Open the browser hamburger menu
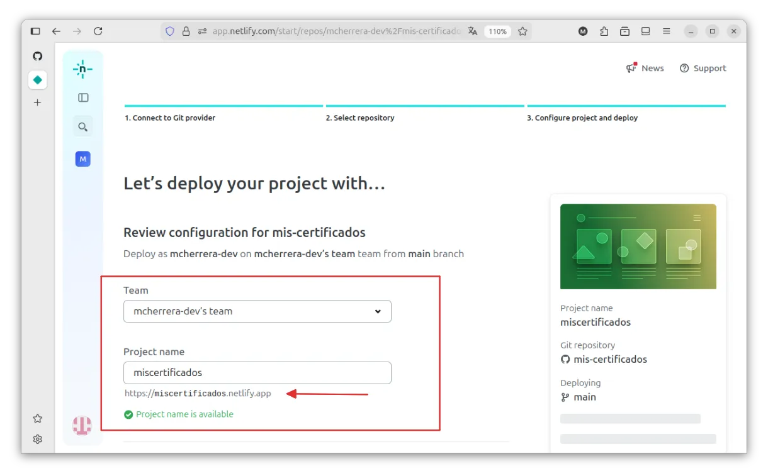The width and height of the screenshot is (768, 476). point(666,31)
